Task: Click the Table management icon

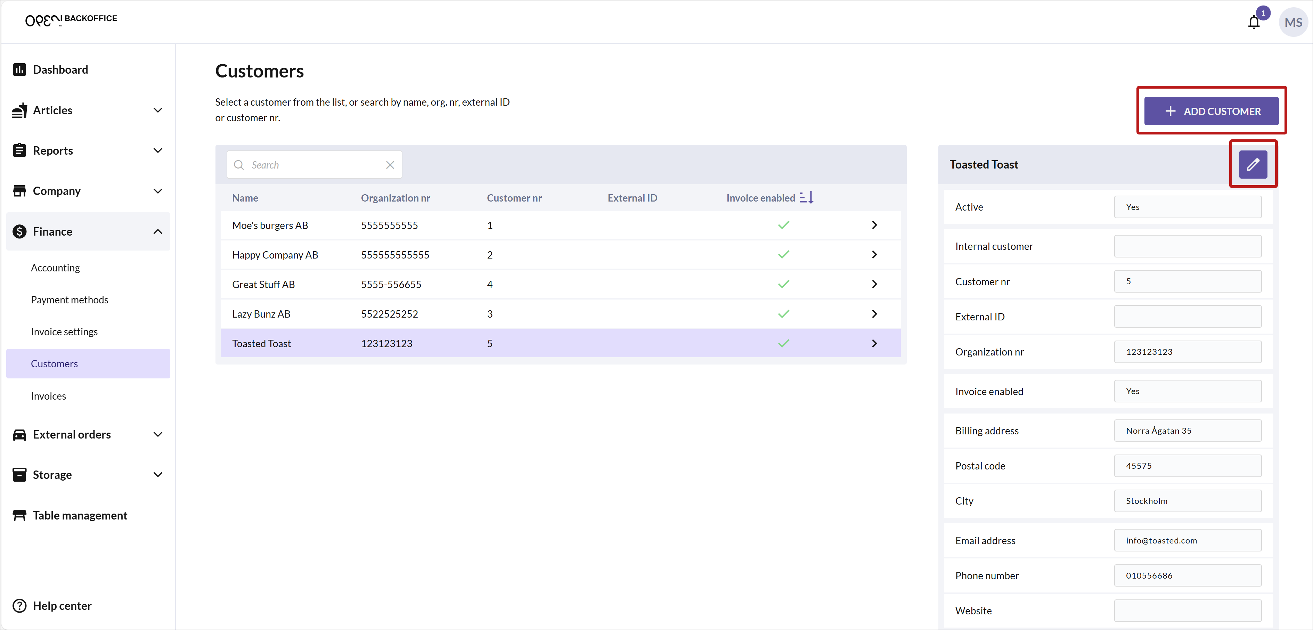Action: [x=19, y=515]
